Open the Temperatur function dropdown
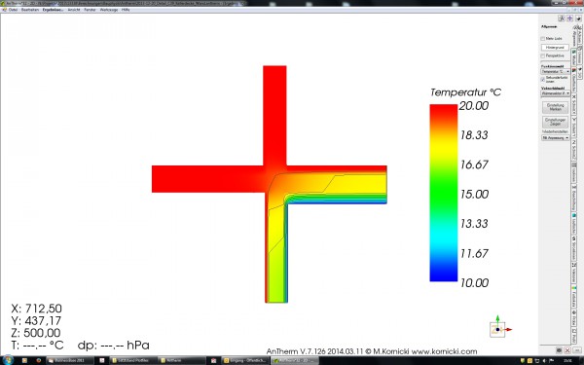Screen dimensions: 584x365 point(556,71)
